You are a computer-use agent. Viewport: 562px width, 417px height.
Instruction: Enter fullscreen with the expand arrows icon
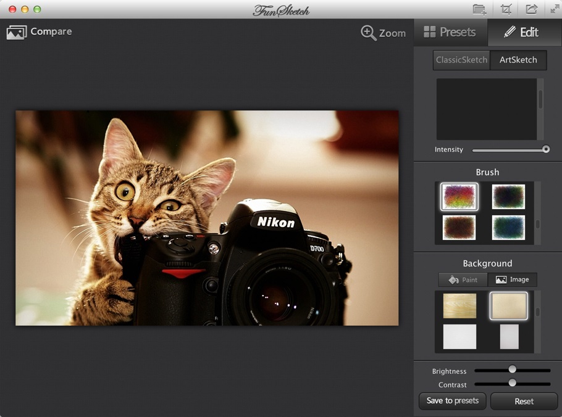(x=554, y=9)
